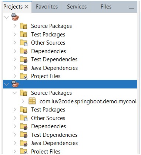This screenshot has width=141, height=155.
Task: Expand Project Files in the second project
Action: point(15,151)
